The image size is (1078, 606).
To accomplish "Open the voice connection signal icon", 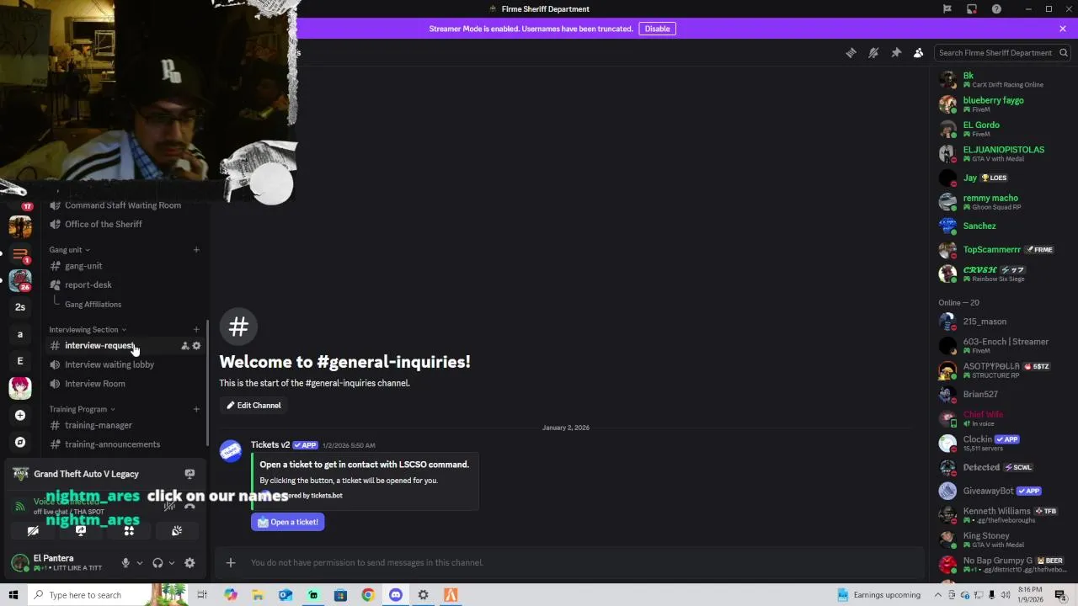I will (20, 506).
